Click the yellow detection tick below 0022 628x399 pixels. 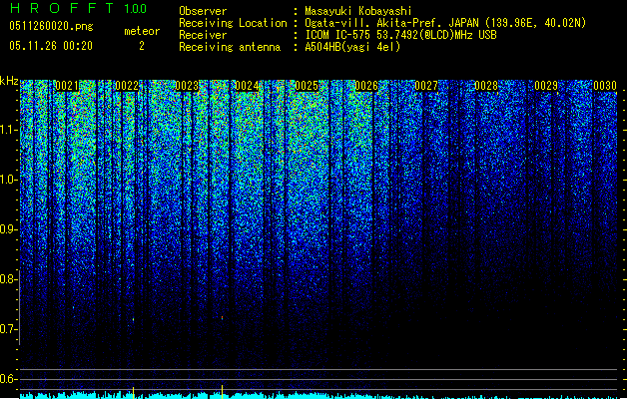(134, 392)
